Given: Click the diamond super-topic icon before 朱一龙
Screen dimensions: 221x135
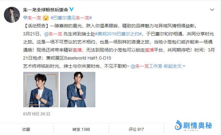Looking at the screenshot, I should [25, 18].
